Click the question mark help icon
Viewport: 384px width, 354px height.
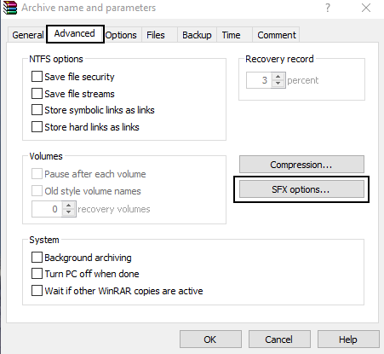pos(328,8)
